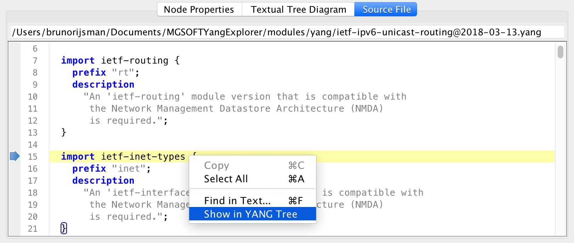This screenshot has width=574, height=243.
Task: Click 'is required.";' on line 12
Action: (x=129, y=120)
